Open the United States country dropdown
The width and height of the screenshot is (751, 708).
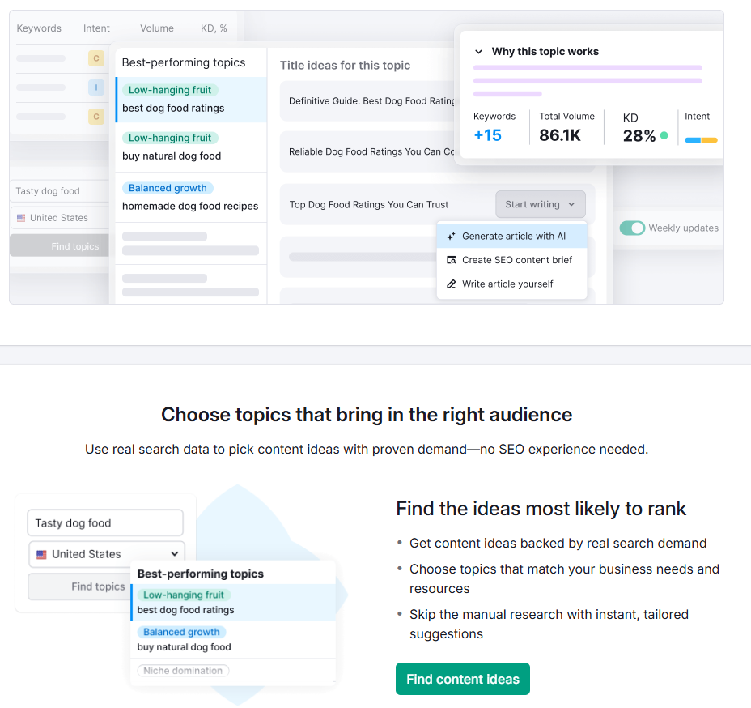106,555
